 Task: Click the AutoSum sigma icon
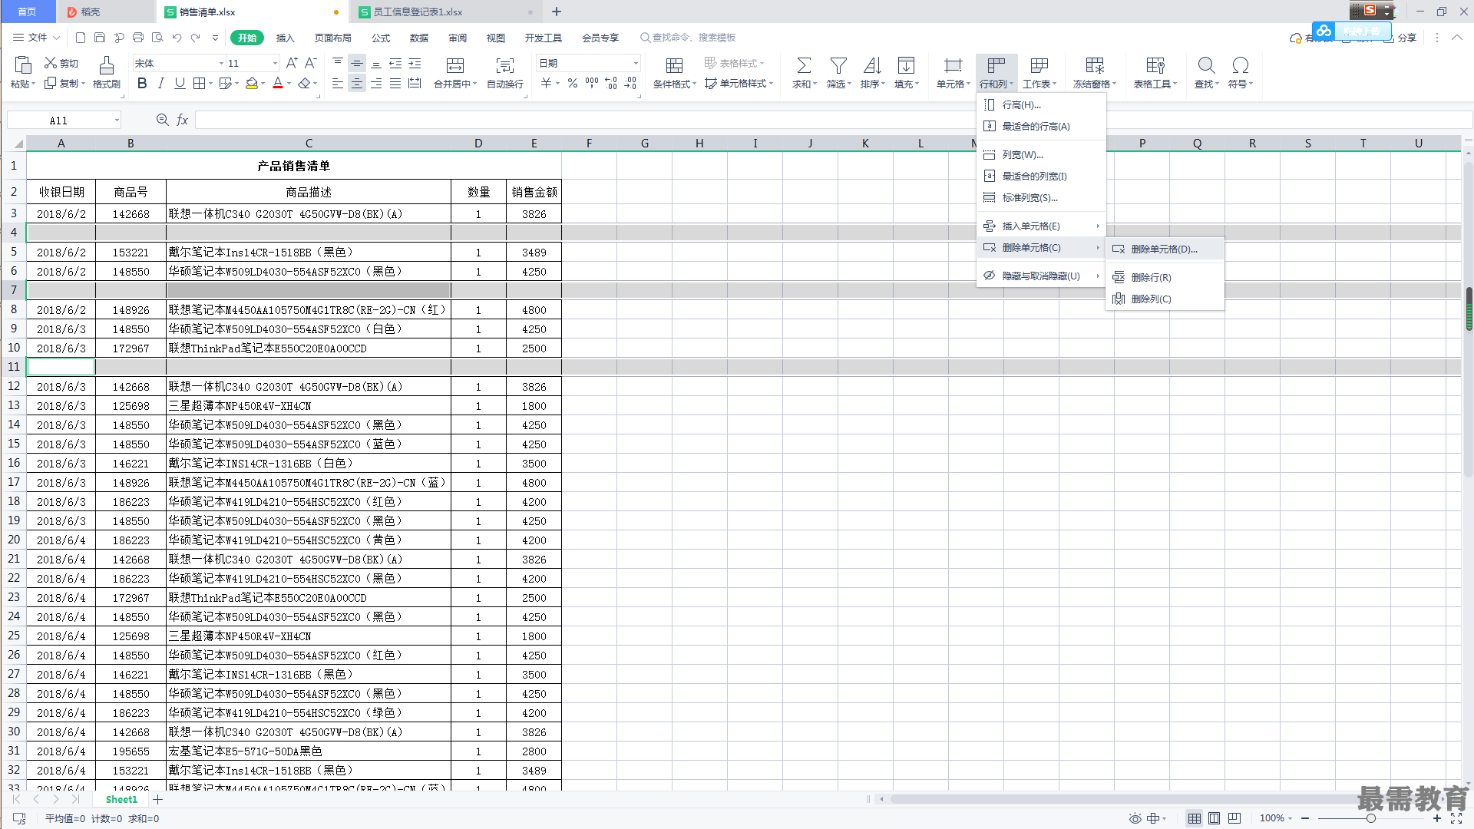coord(804,65)
